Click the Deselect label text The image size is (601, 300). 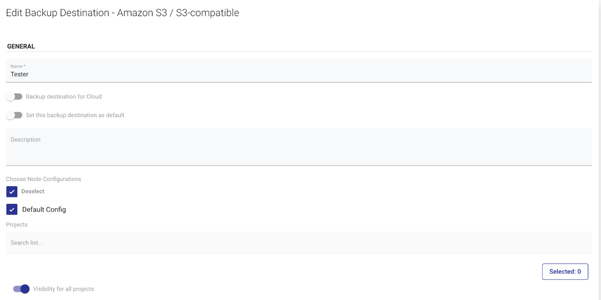coord(33,191)
